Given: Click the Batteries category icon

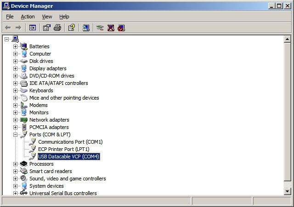Looking at the screenshot, I should (24, 46).
